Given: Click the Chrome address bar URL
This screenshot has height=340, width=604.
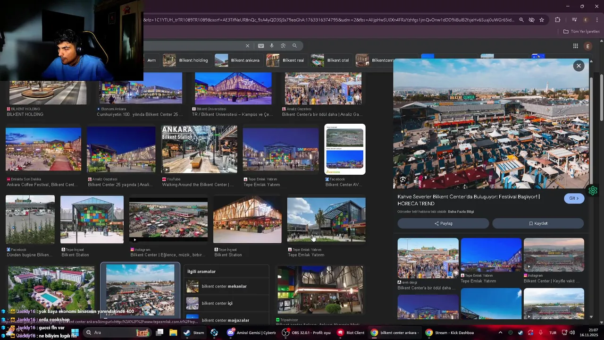Looking at the screenshot, I should click(x=329, y=20).
